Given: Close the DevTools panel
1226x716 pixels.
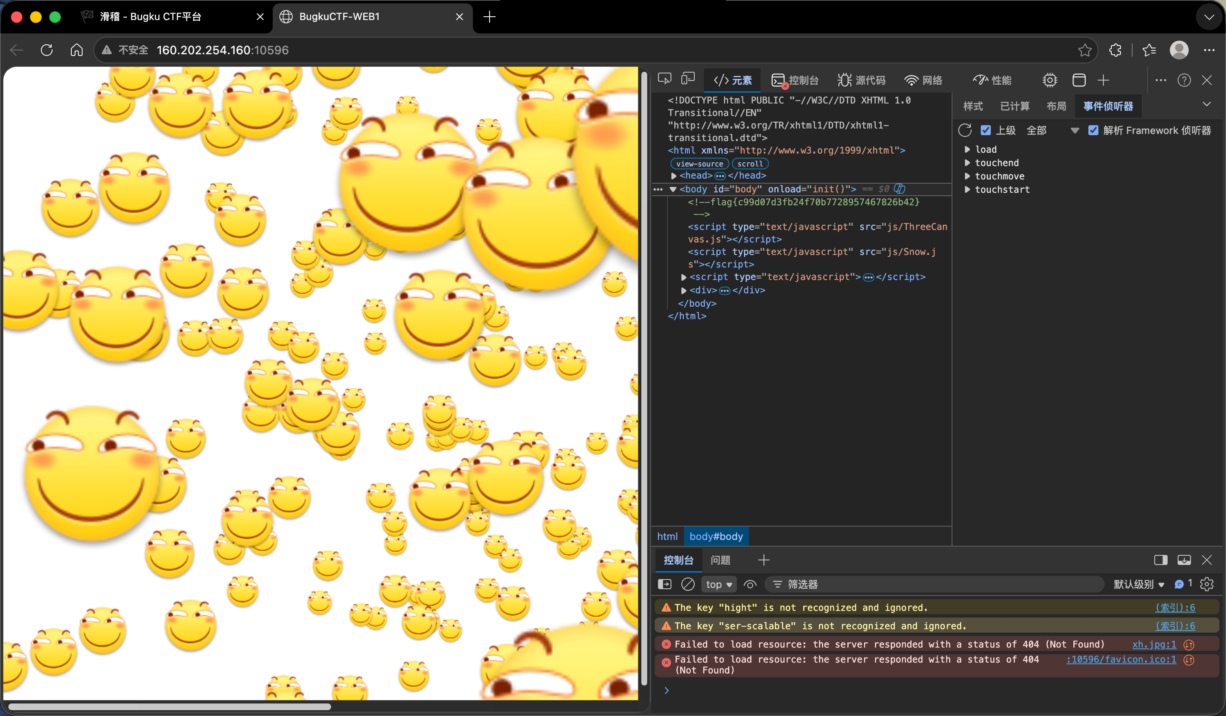Looking at the screenshot, I should click(1207, 80).
